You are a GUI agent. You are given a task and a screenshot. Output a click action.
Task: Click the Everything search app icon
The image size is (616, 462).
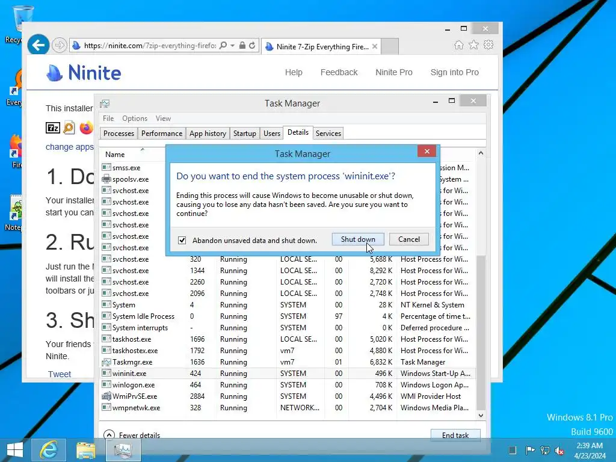(x=69, y=128)
